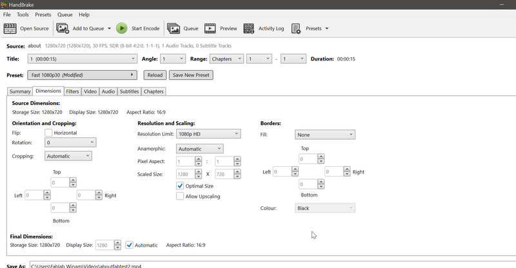The width and height of the screenshot is (516, 268).
Task: Click the Add to Queue icon
Action: click(63, 28)
